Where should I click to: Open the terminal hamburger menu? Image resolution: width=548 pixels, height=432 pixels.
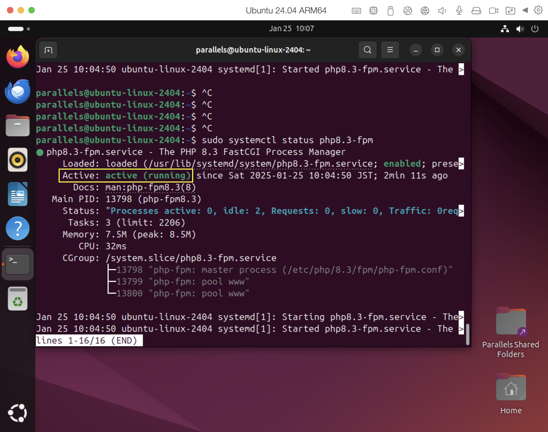(x=390, y=50)
